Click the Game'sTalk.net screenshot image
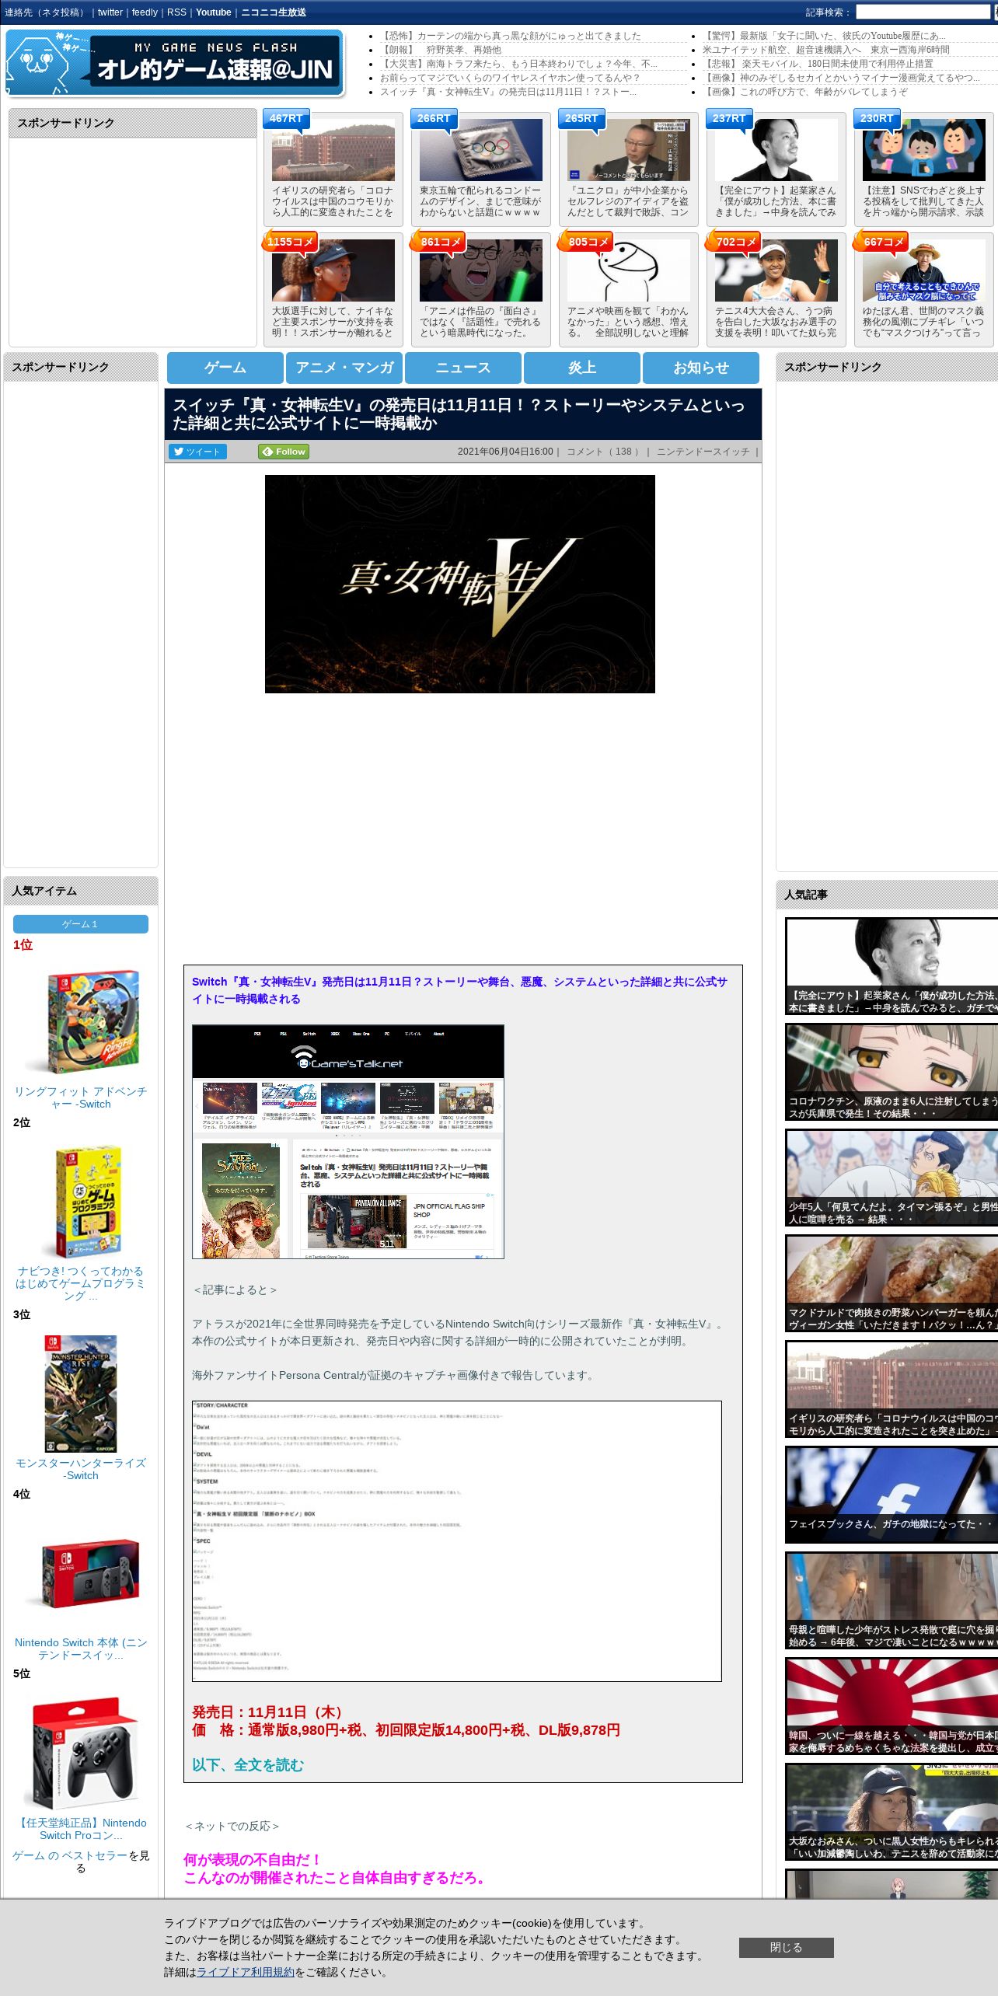The width and height of the screenshot is (998, 1996). pyautogui.click(x=348, y=1142)
